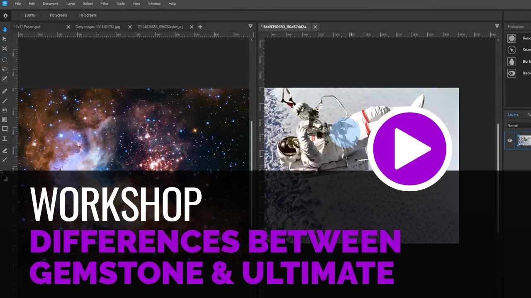531x298 pixels.
Task: Click the Home icon in the options bar
Action: pos(5,15)
